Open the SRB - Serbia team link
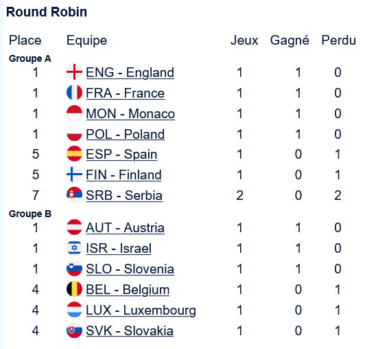Screen dimensions: 365x349 click(x=124, y=195)
